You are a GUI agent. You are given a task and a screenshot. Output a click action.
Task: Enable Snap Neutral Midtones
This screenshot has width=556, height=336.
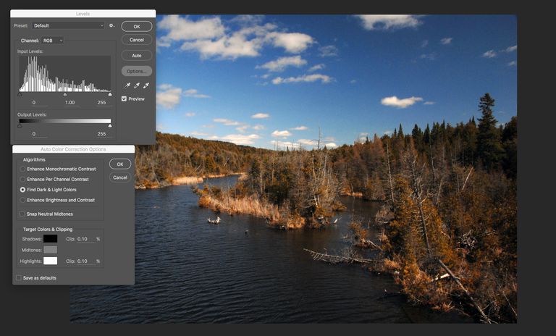coord(22,214)
